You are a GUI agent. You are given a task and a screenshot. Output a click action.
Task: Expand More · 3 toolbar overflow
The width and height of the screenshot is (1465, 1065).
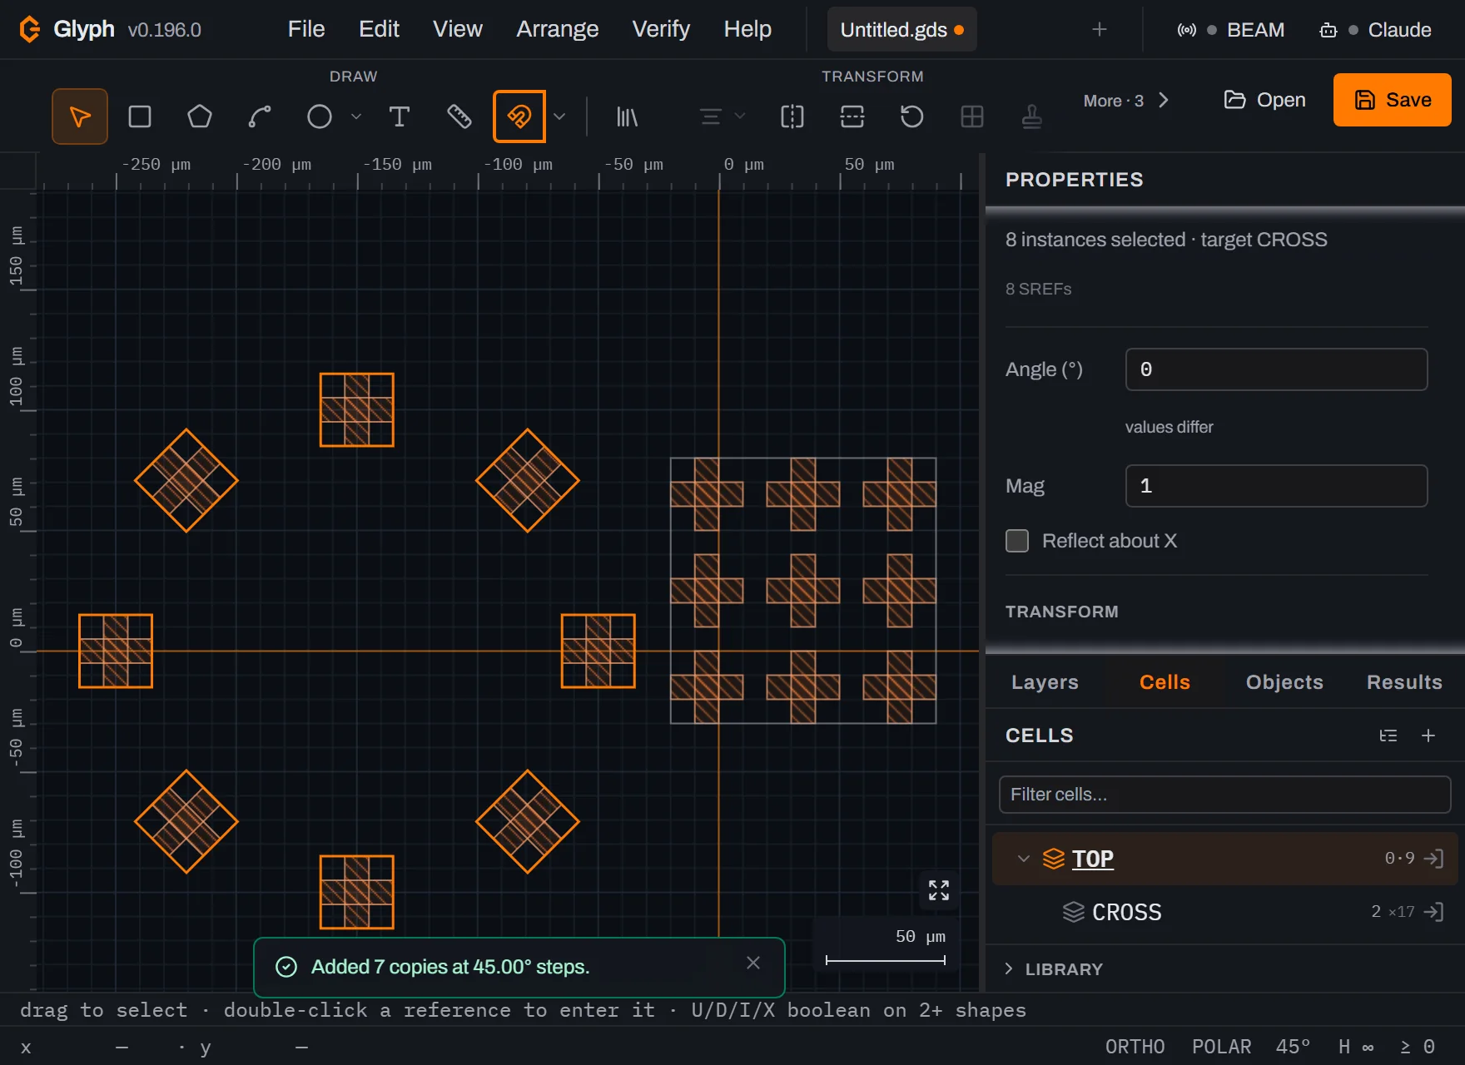(x=1126, y=101)
